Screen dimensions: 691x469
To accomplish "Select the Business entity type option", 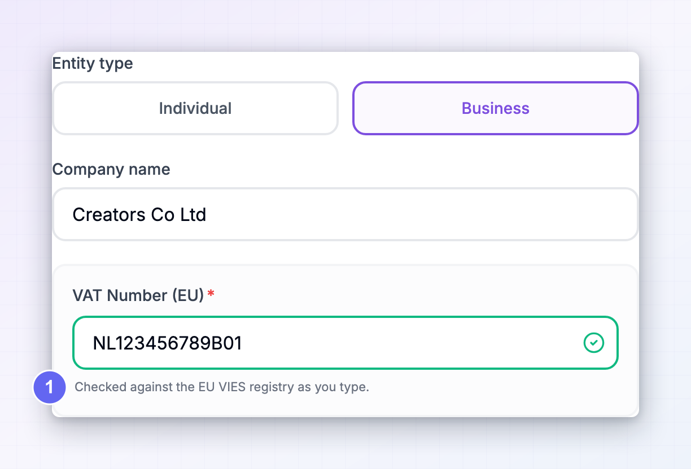I will pyautogui.click(x=496, y=108).
